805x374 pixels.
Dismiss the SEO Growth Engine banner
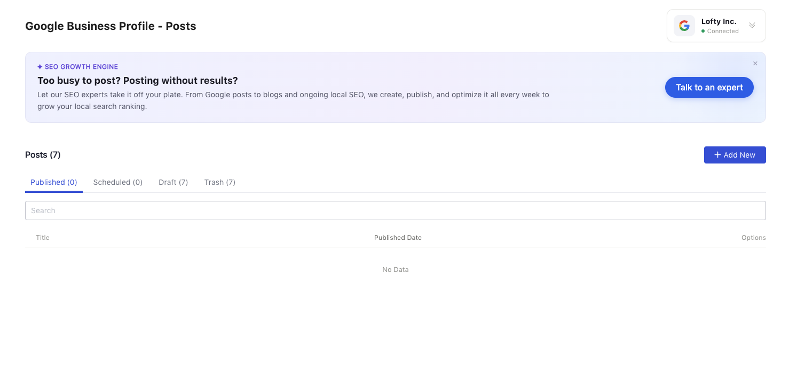pos(755,64)
